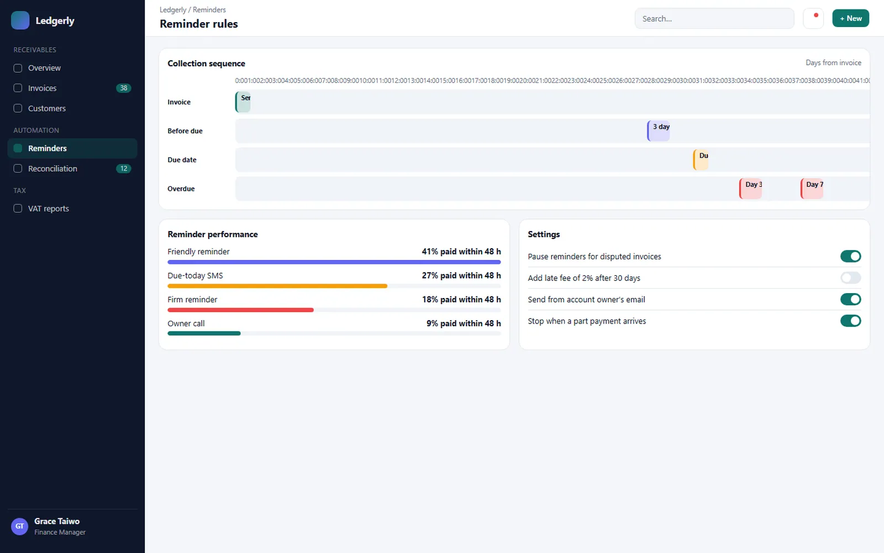Click '27% paid within 48 h' value

(x=461, y=275)
